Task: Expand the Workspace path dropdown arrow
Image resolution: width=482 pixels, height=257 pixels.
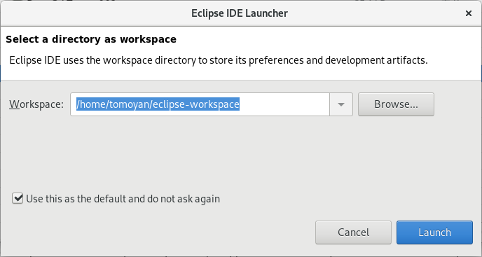Action: pos(341,104)
